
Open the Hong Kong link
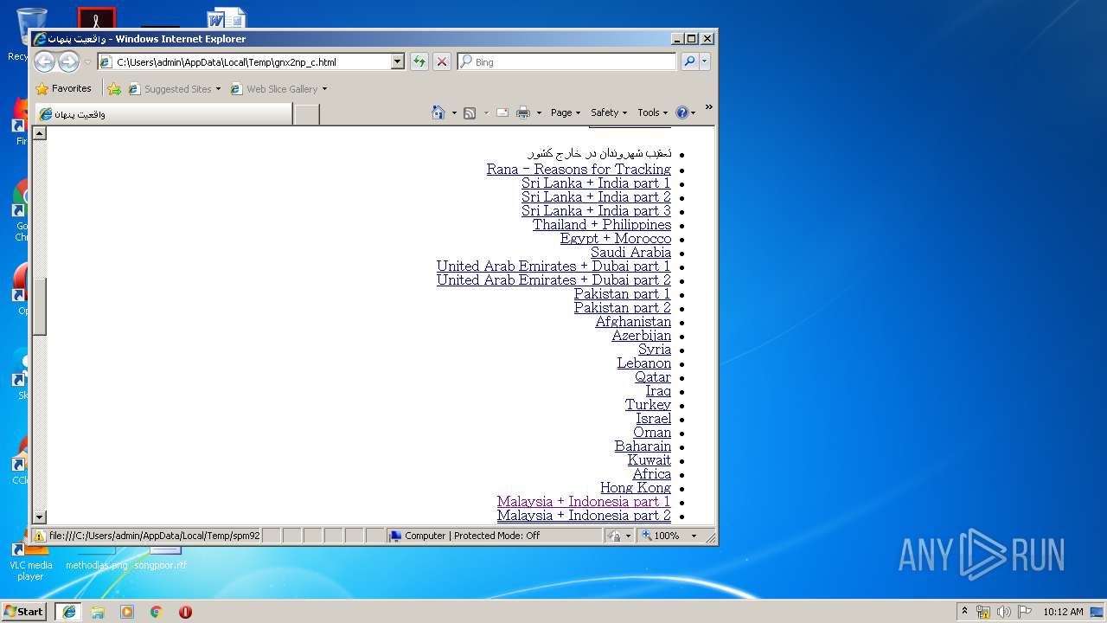(x=636, y=487)
